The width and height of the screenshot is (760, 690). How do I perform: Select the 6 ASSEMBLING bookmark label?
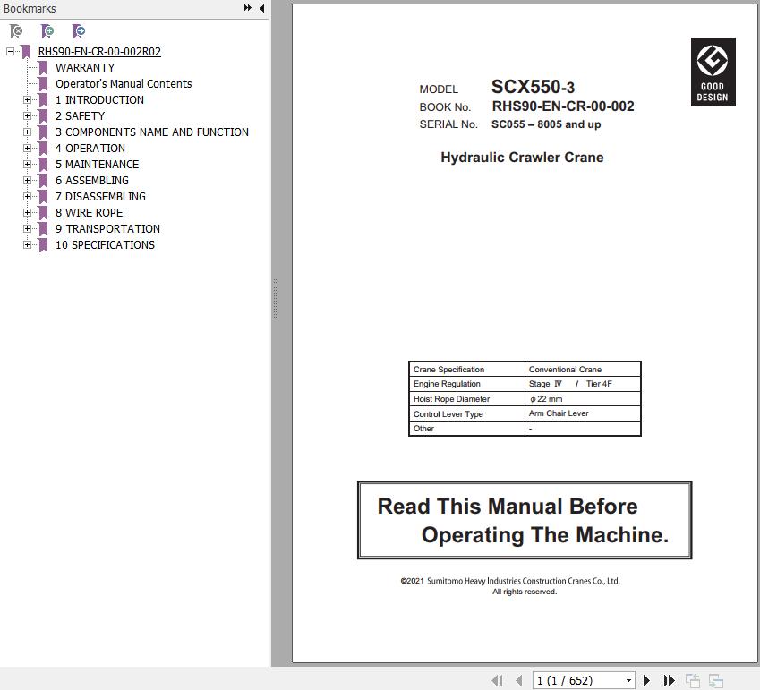click(x=92, y=180)
